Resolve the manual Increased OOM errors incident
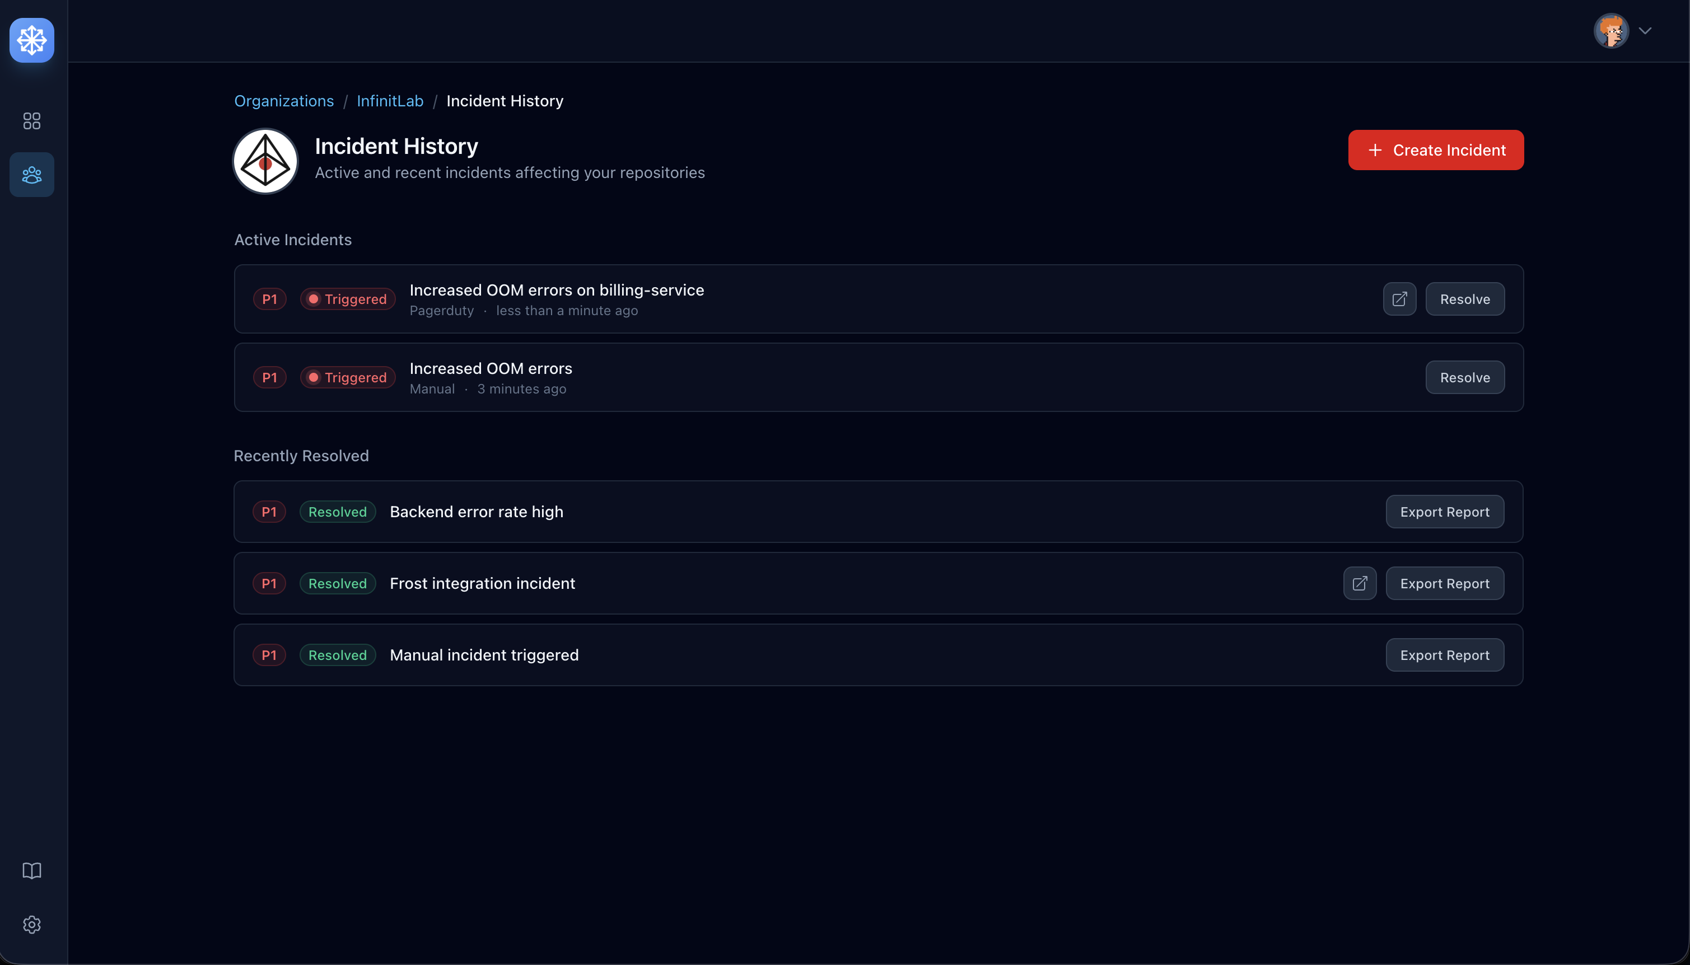This screenshot has width=1690, height=965. [1465, 377]
